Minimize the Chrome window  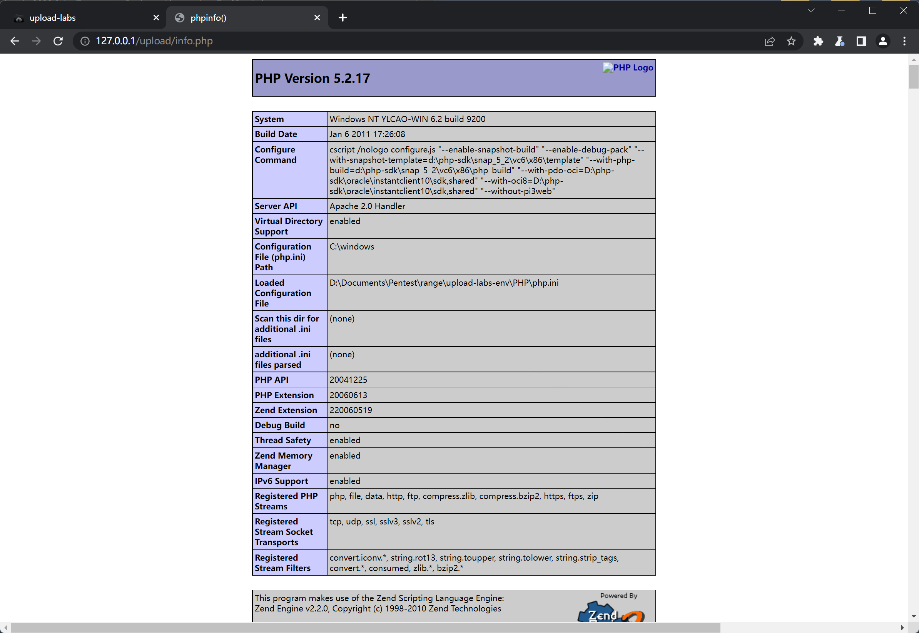842,10
